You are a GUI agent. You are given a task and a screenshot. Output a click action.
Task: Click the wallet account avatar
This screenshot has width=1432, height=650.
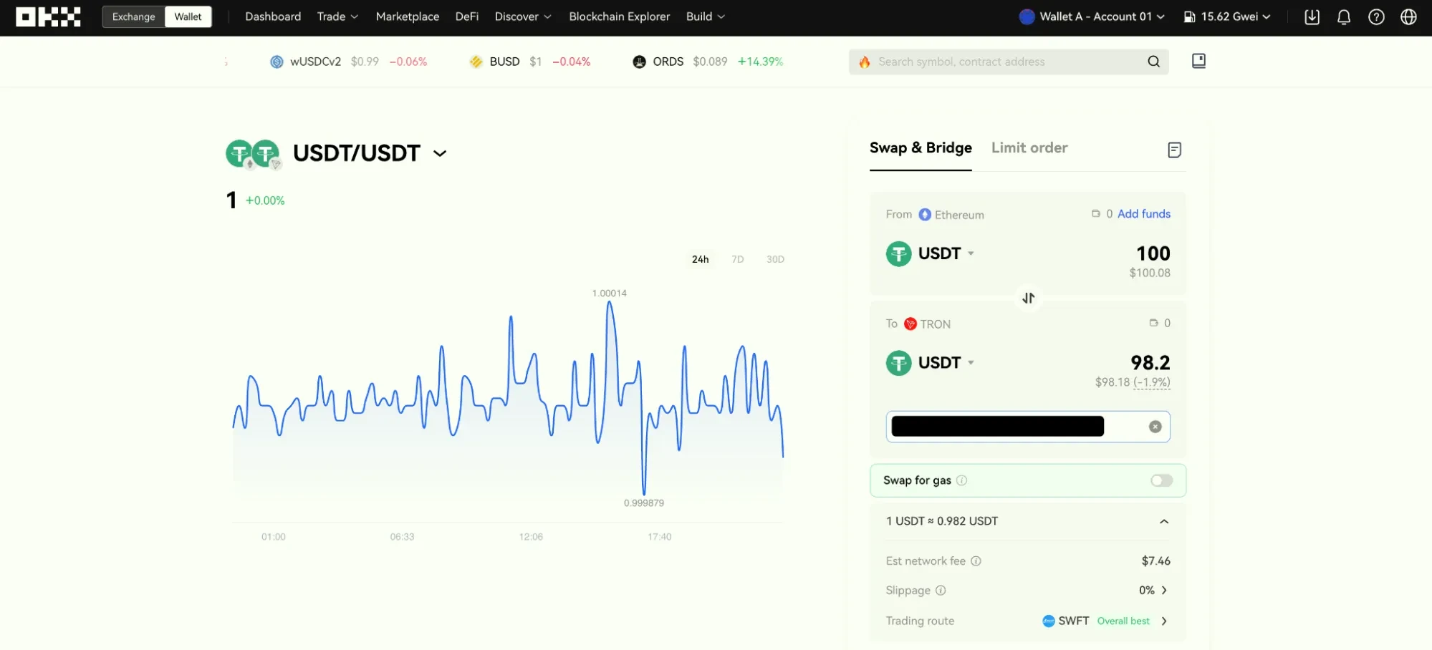1027,16
